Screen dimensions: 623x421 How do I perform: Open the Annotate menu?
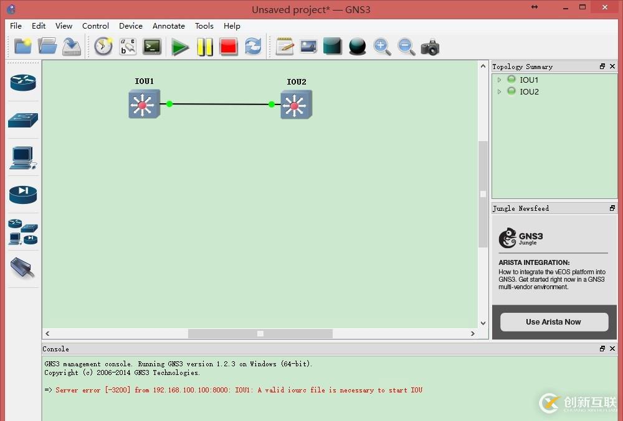click(169, 25)
